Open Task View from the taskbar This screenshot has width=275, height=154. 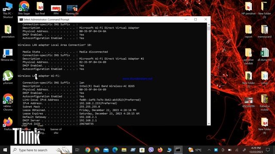(x=77, y=150)
